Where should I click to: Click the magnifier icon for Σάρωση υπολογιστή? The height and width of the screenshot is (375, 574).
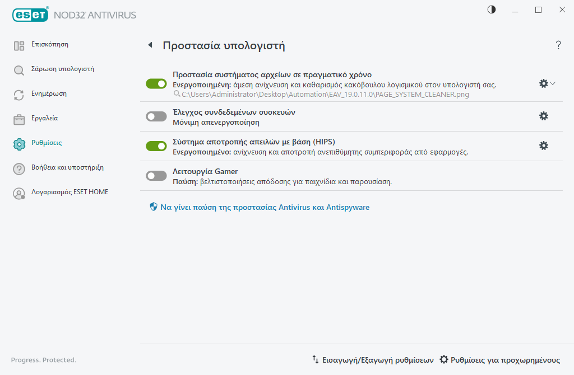click(x=19, y=71)
